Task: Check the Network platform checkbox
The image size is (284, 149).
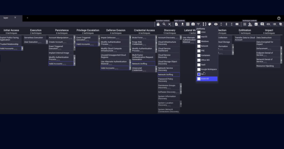Action: pyautogui.click(x=199, y=46)
